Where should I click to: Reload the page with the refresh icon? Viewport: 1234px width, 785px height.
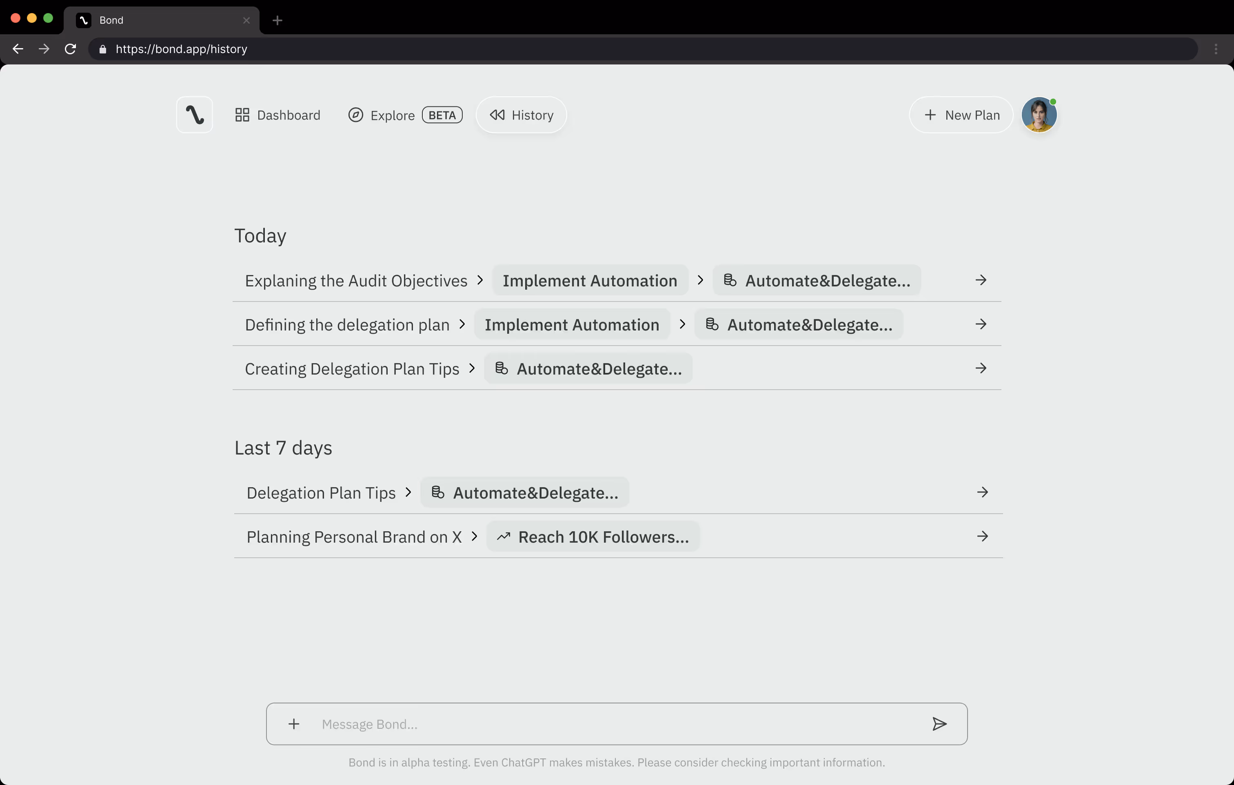click(x=70, y=49)
